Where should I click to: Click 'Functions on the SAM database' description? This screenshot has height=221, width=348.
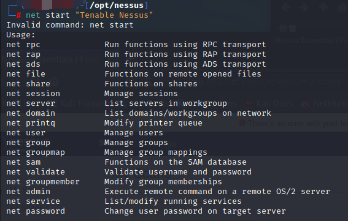176,162
